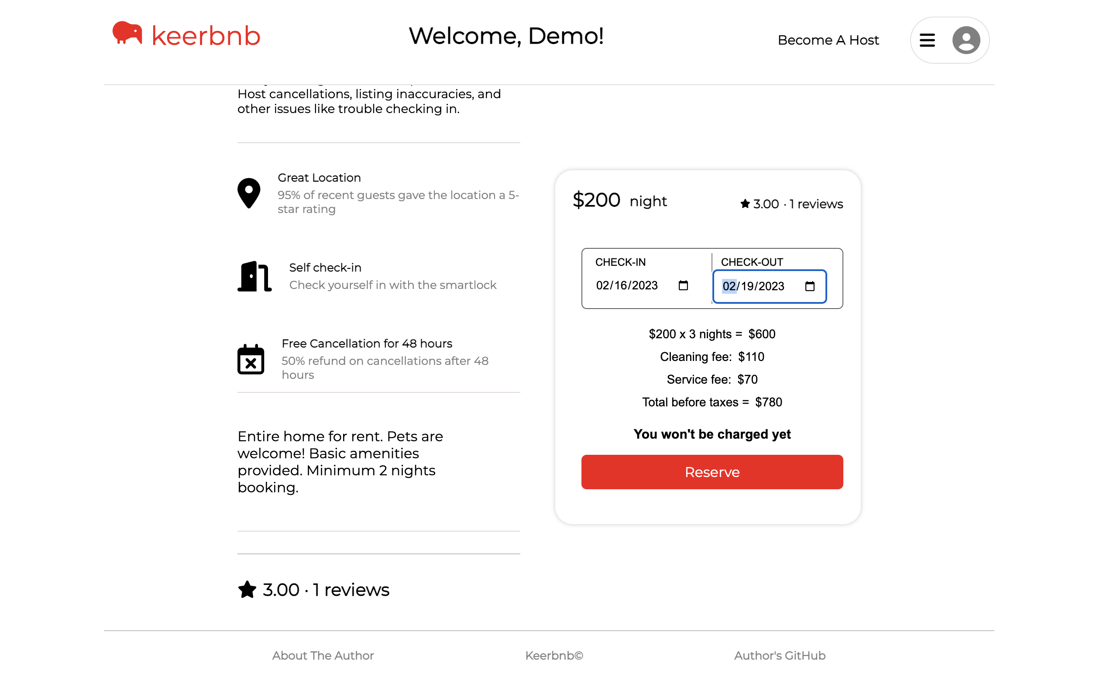The width and height of the screenshot is (1107, 680).
Task: Open the Author's GitHub footer link
Action: [780, 655]
